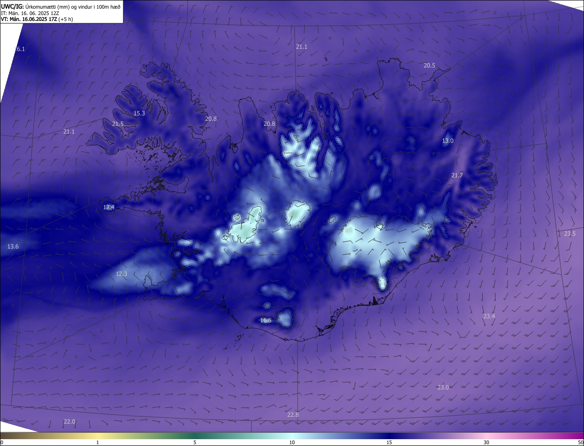
Task: Click the 21.5 value label
Action: [118, 124]
